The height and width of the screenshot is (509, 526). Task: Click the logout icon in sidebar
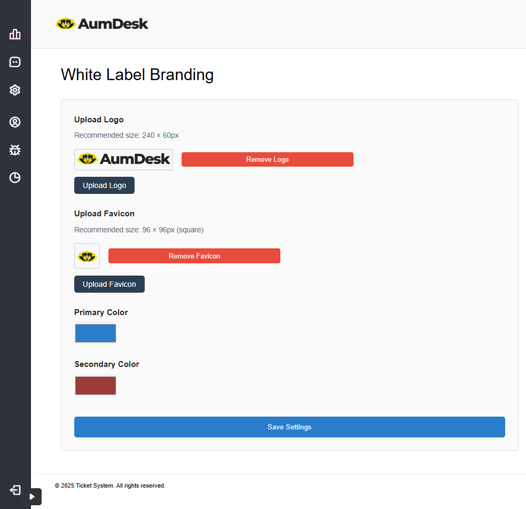(x=15, y=490)
